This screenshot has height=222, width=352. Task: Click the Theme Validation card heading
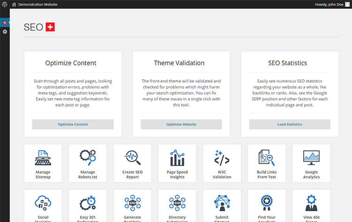pyautogui.click(x=179, y=63)
